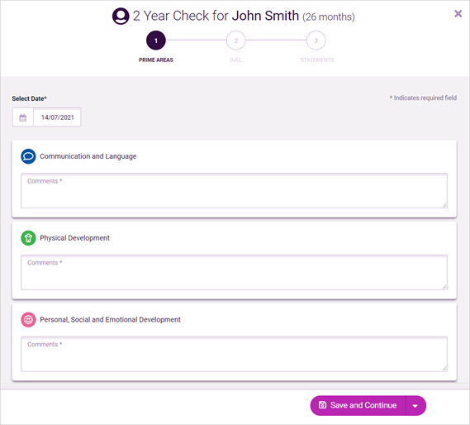Go to step 3 Statements circle
This screenshot has width=470, height=425.
tap(316, 41)
